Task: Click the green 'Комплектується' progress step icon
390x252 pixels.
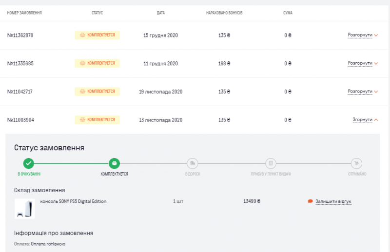Action: (x=114, y=163)
